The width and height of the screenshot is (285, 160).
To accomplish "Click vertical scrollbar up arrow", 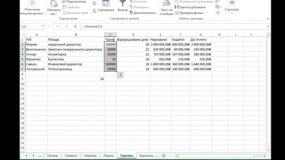I will [269, 34].
